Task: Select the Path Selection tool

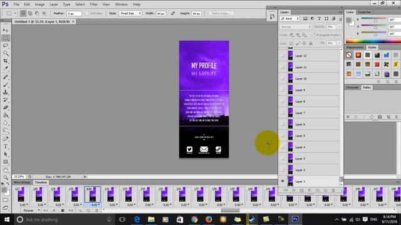Action: coord(6,154)
